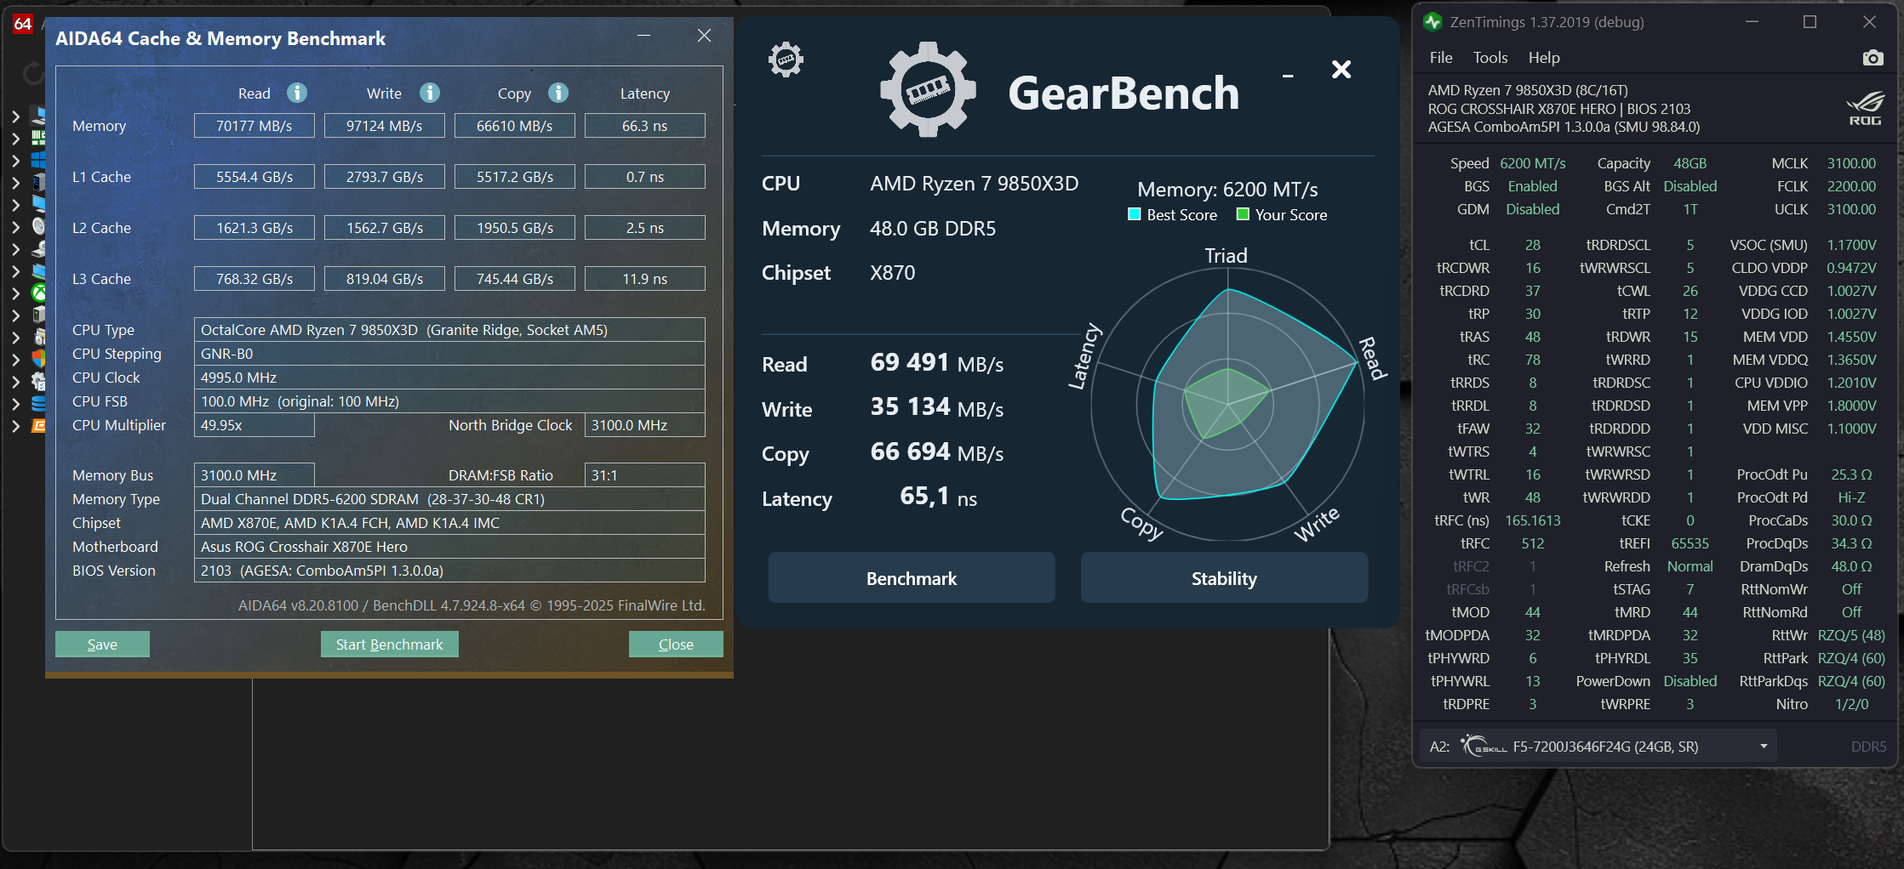The height and width of the screenshot is (869, 1904).
Task: Expand the tree node beside the green motherboard icon
Action: (x=16, y=138)
